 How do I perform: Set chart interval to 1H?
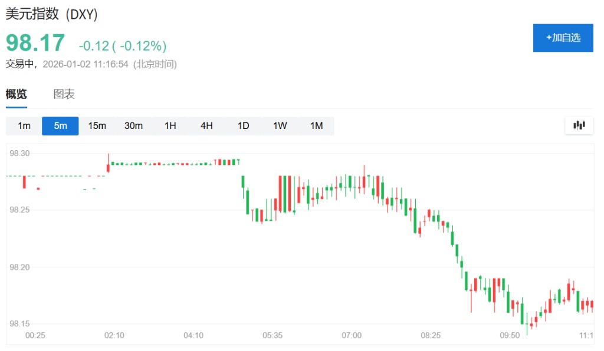click(170, 126)
